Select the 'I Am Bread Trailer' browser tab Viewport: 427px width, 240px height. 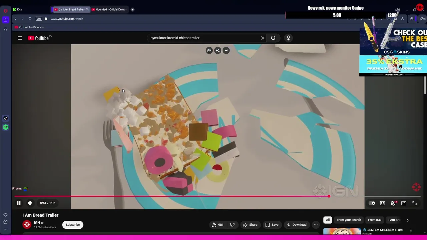click(71, 10)
